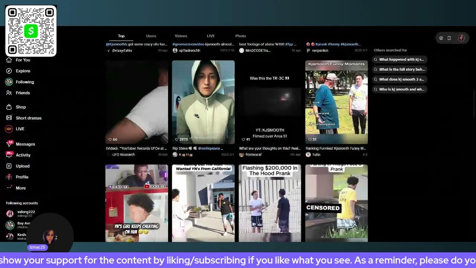The height and width of the screenshot is (268, 476).
Task: Open Mm2CODETra... avatar icon
Action: click(x=241, y=50)
